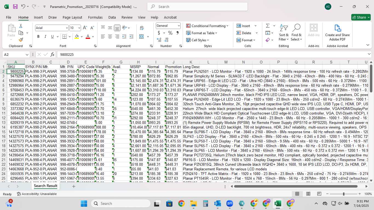Toggle right horizontal alignment
The image size is (374, 210).
(117, 37)
